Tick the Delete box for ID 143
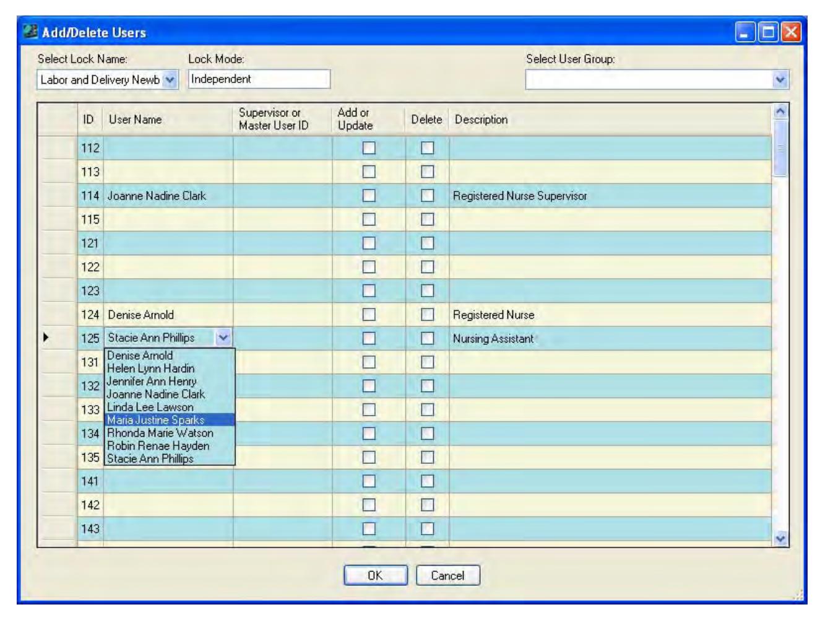The image size is (820, 620). (x=428, y=528)
